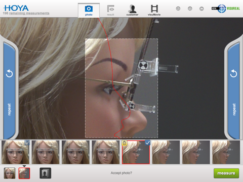This screenshot has height=182, width=243.
Task: Click the left blue repeat button
Action: [x=10, y=90]
